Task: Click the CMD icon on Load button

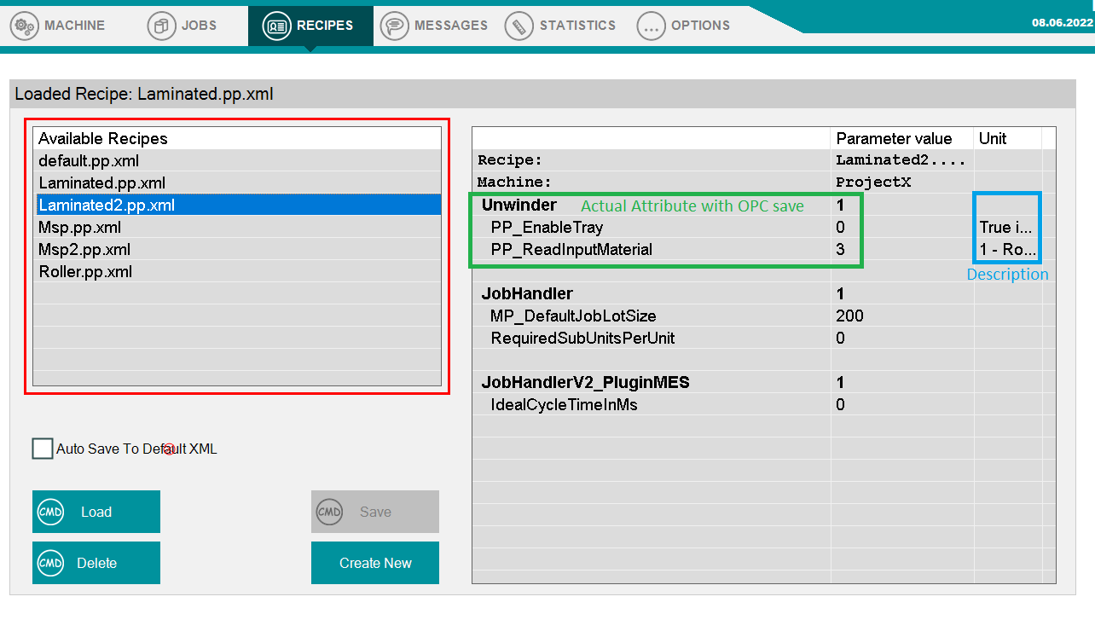Action: click(x=51, y=512)
